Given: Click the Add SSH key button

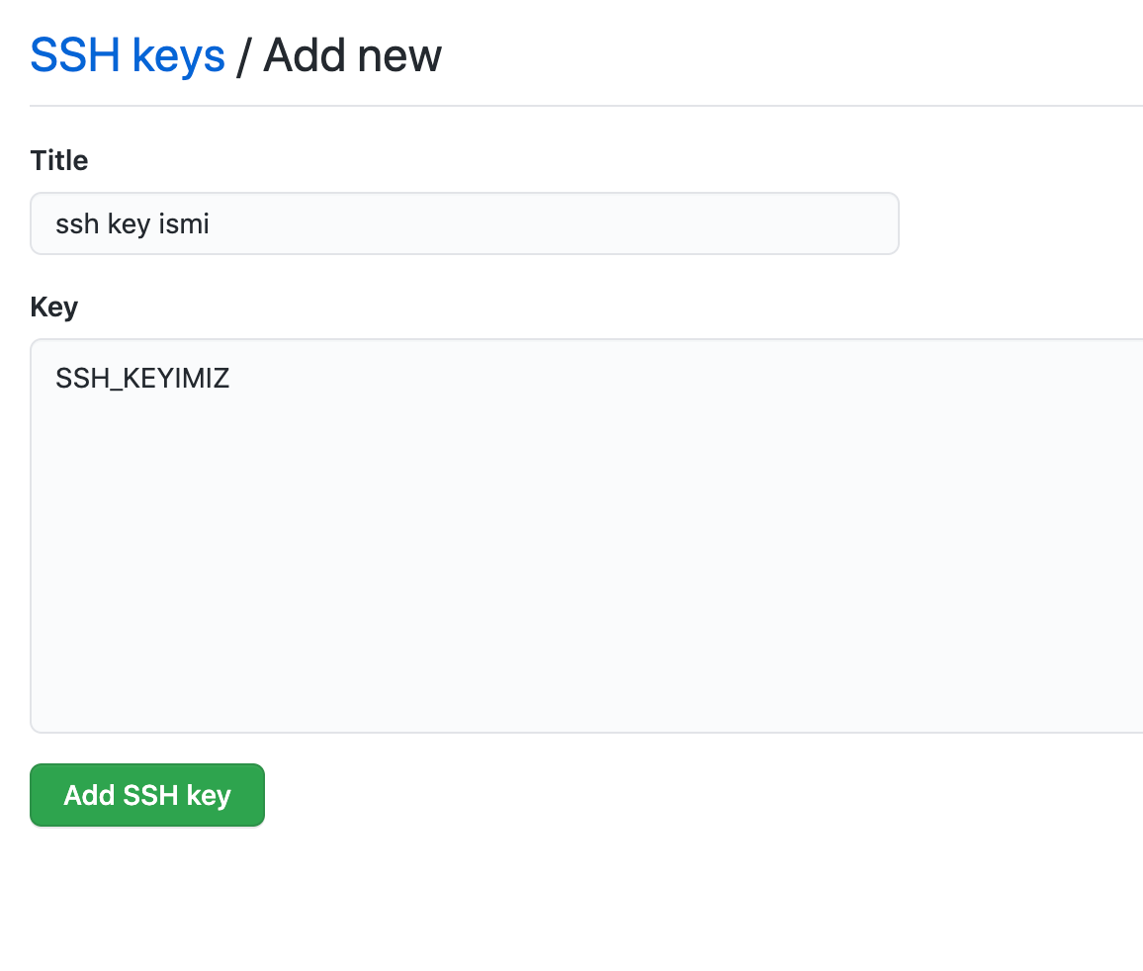Looking at the screenshot, I should 147,795.
